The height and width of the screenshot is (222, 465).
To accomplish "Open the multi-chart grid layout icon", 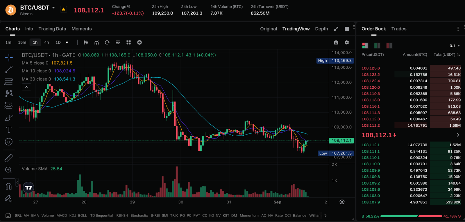I will coord(128,42).
